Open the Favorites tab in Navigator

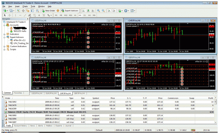(x=18, y=93)
